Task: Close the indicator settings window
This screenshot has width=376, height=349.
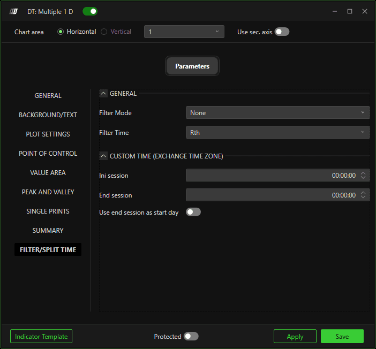Action: click(x=365, y=11)
